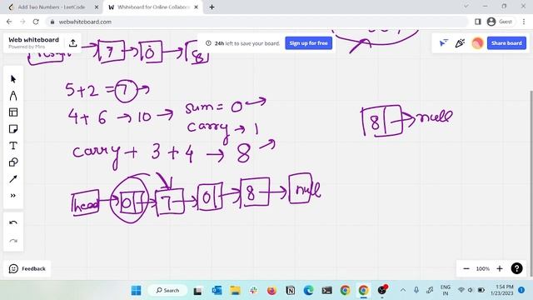The image size is (533, 300).
Task: Open the tab search dropdown chevron
Action: [466, 6]
